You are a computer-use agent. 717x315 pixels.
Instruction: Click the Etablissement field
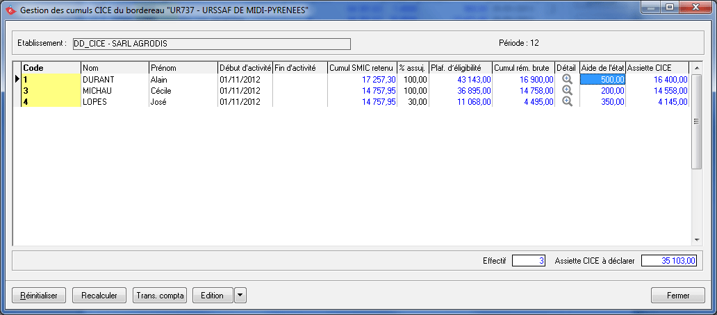pyautogui.click(x=211, y=44)
